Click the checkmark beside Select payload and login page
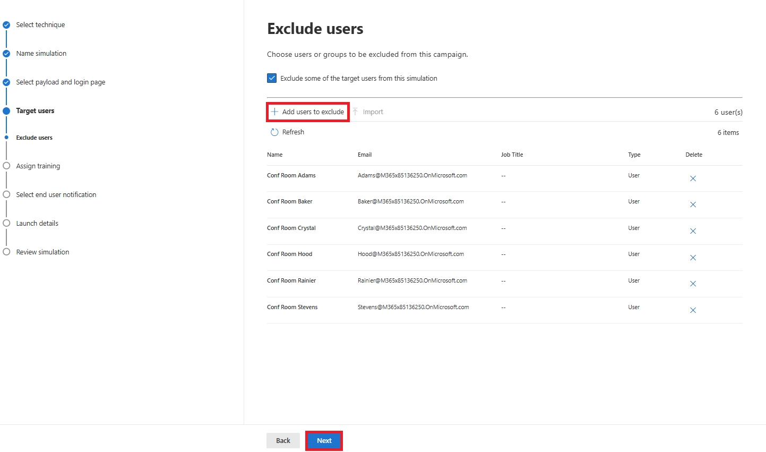 [x=6, y=82]
